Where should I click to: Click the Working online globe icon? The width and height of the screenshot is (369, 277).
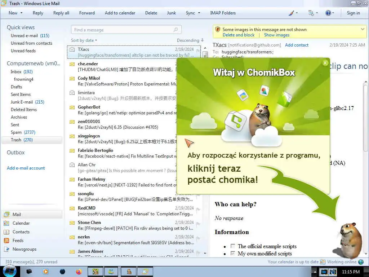point(361,262)
